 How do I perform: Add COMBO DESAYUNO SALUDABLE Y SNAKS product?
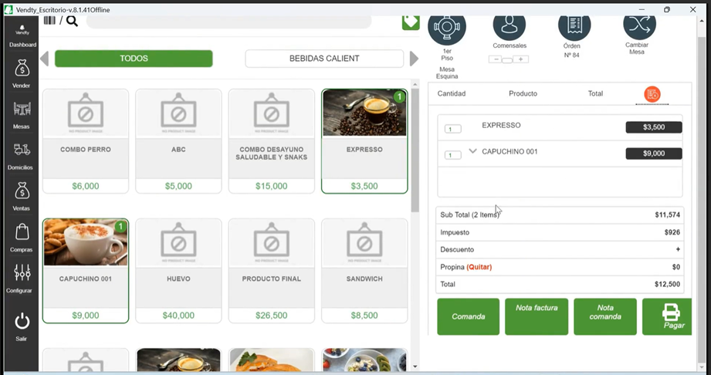pyautogui.click(x=272, y=141)
